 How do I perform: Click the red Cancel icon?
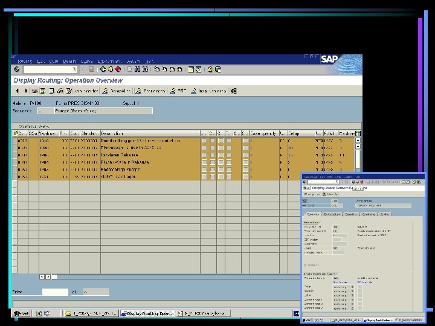point(118,69)
